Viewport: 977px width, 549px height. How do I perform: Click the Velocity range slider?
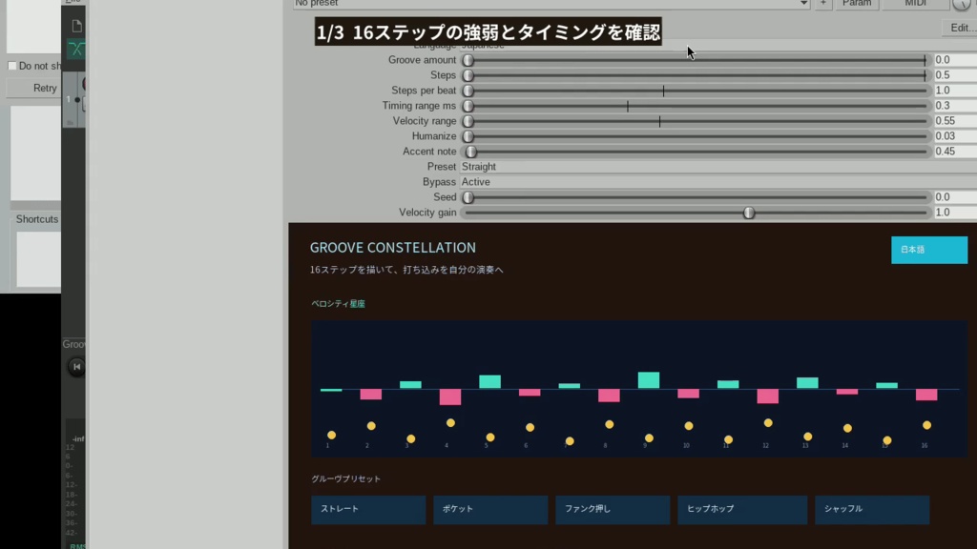click(696, 121)
